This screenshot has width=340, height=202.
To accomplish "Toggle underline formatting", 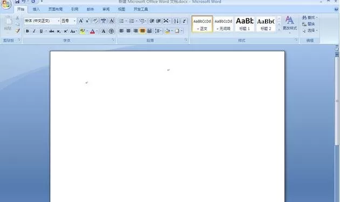I will (x=41, y=31).
